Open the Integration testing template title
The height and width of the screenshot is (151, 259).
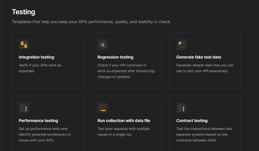point(36,57)
